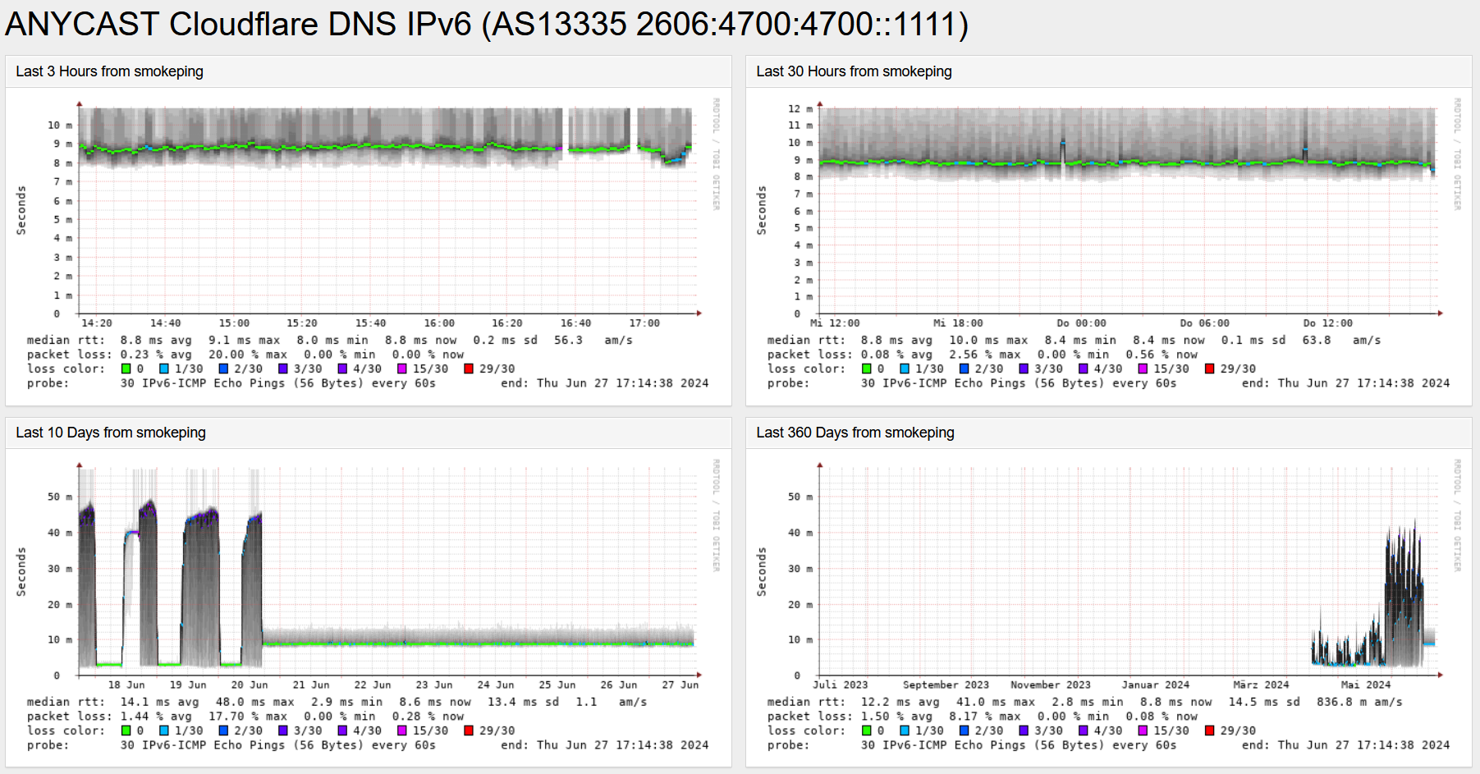
Task: Click violet 3/30 swatch in Last 10 Days legend
Action: pyautogui.click(x=282, y=730)
